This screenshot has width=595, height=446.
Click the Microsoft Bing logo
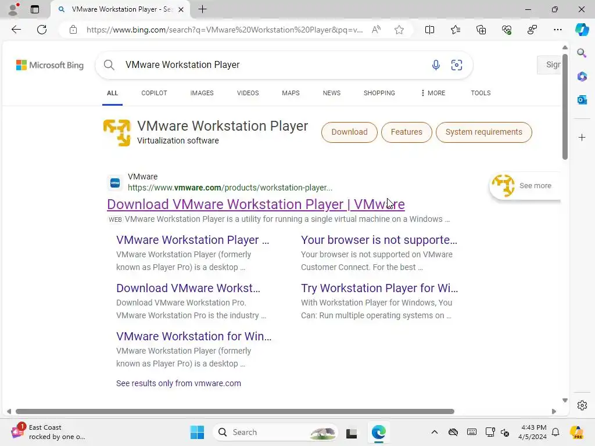50,65
